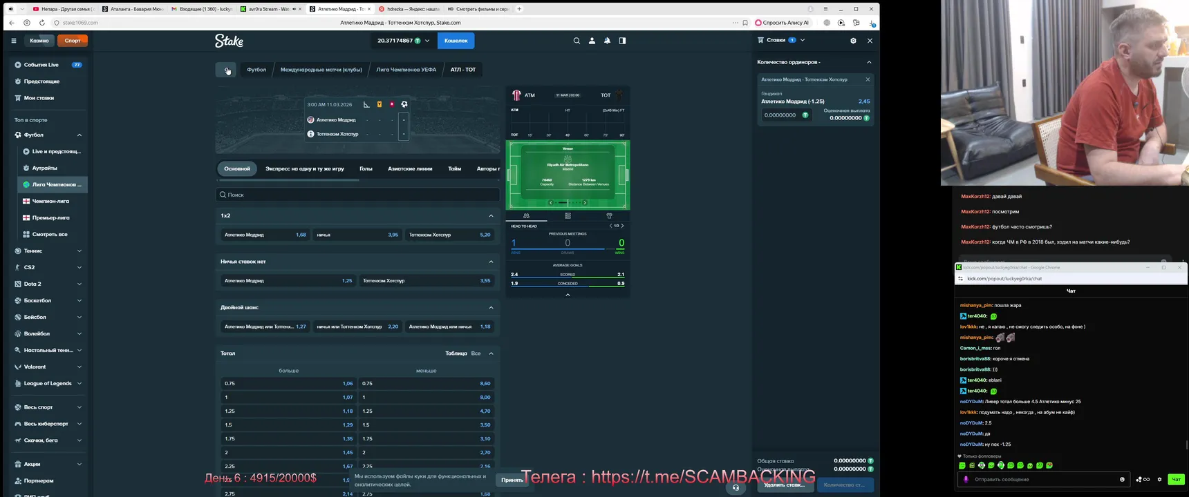Go to previous venue slide arrow
1189x497 pixels.
point(551,202)
